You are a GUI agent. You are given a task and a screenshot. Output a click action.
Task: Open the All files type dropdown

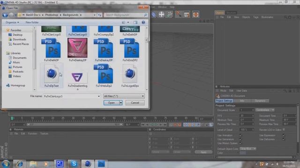coord(124,96)
